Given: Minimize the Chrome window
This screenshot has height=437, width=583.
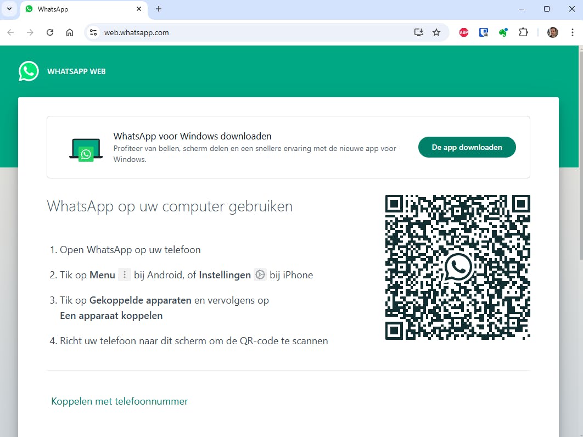Looking at the screenshot, I should point(522,9).
